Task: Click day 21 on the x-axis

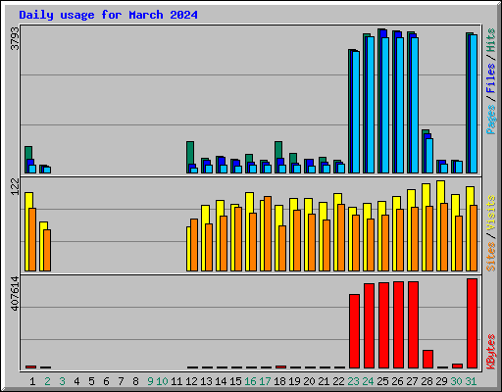Action: pyautogui.click(x=324, y=381)
